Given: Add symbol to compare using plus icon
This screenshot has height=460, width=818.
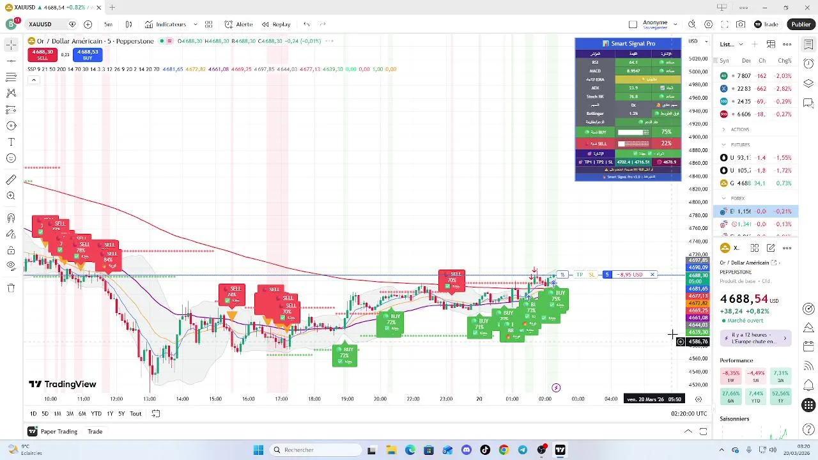Looking at the screenshot, I should [88, 24].
